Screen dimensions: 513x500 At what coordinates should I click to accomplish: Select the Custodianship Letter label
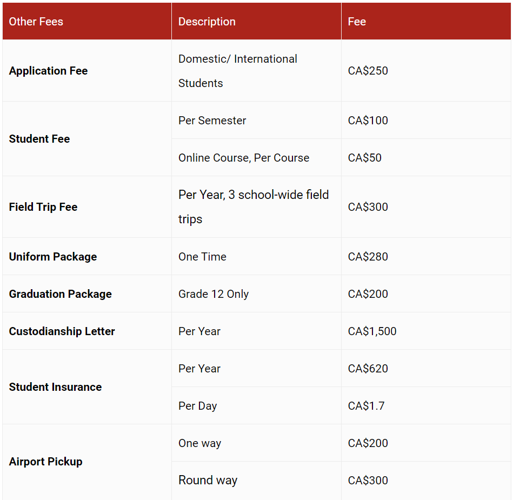pyautogui.click(x=62, y=331)
